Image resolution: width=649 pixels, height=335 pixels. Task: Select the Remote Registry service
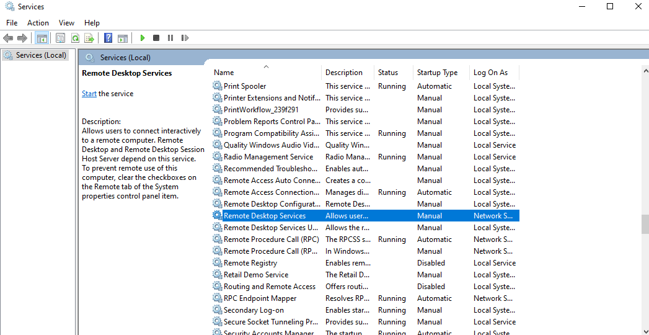[x=250, y=263]
